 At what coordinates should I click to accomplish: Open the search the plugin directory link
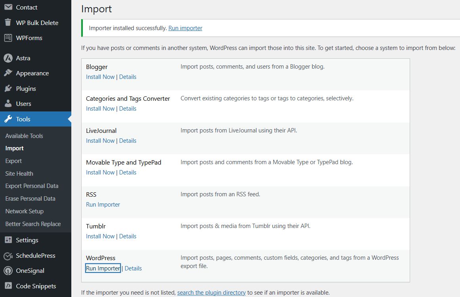coord(211,292)
